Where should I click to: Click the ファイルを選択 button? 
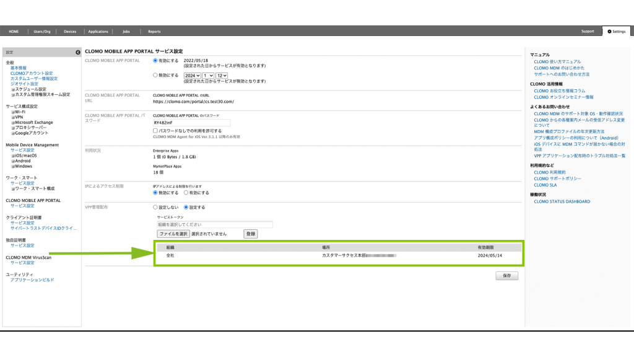point(173,234)
